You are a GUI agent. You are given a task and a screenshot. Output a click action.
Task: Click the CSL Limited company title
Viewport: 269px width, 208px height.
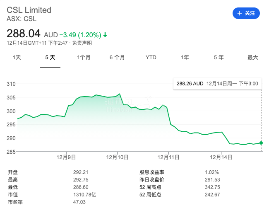coord(29,10)
